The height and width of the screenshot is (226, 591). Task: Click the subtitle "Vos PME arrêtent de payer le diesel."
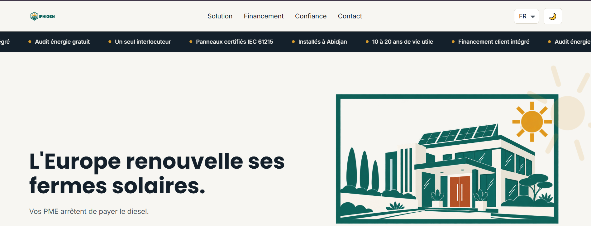click(89, 211)
